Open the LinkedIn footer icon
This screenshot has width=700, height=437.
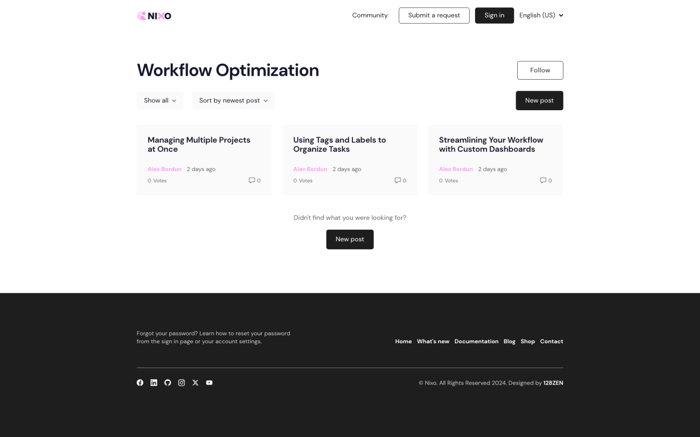pyautogui.click(x=154, y=383)
